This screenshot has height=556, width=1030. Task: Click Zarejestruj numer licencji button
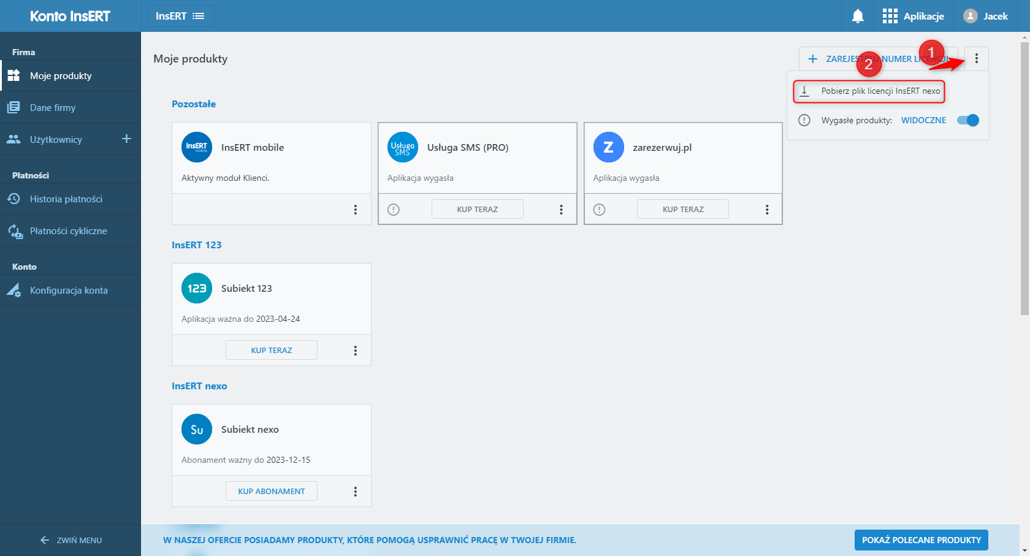pos(878,59)
